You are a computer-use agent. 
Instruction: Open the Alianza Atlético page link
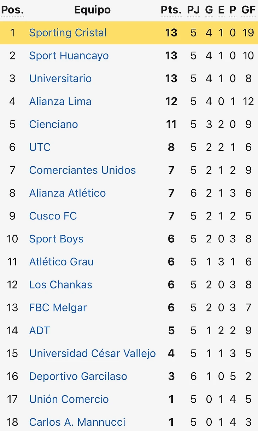pos(68,193)
